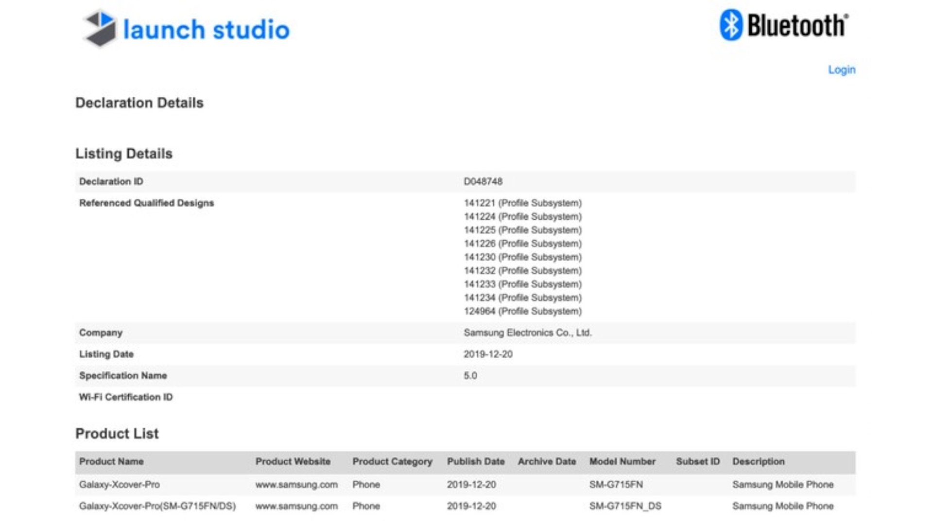Select design 141226 (Profile Subsystem)

click(x=522, y=244)
